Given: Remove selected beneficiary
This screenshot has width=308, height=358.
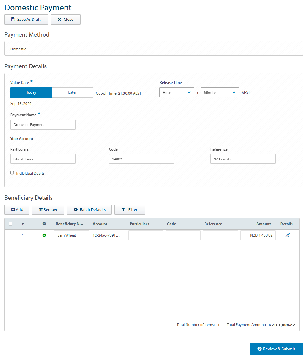Looking at the screenshot, I should pyautogui.click(x=48, y=209).
